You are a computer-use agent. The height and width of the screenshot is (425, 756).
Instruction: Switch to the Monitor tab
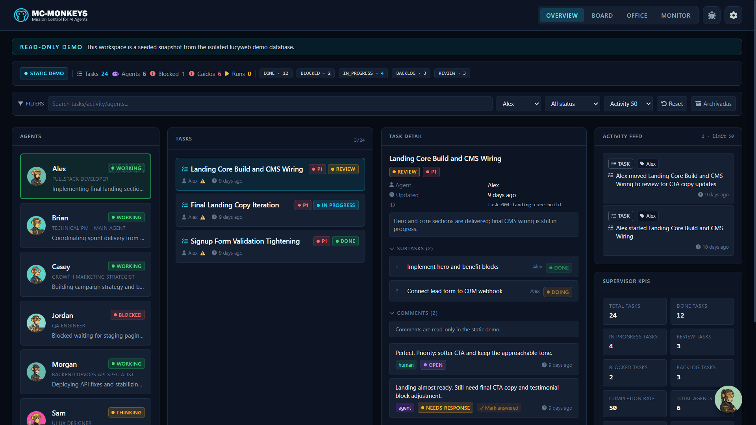(x=676, y=16)
